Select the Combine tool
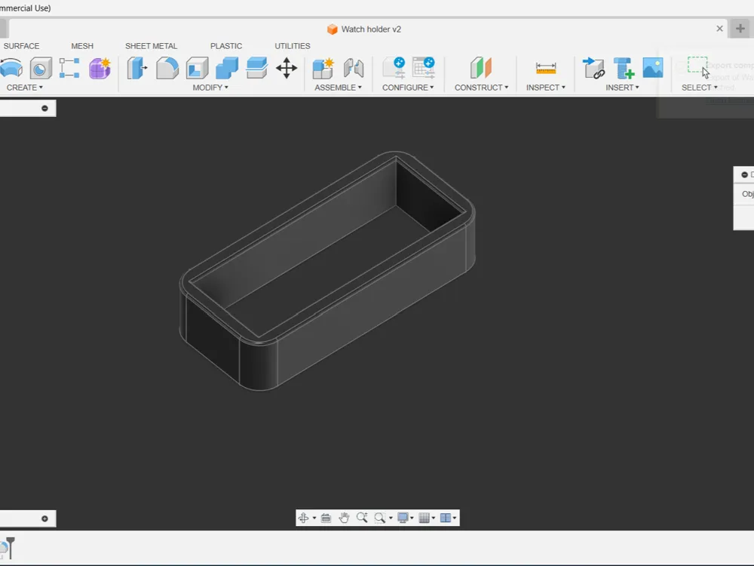 pyautogui.click(x=227, y=68)
